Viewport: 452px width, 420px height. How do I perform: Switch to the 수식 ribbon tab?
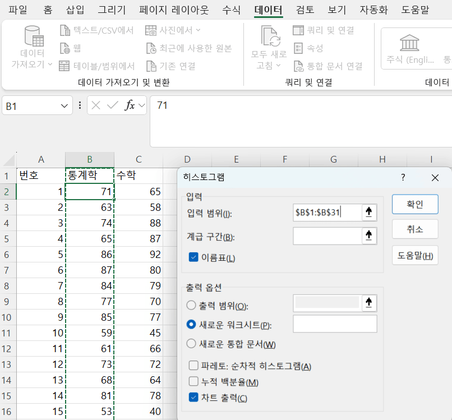tap(231, 10)
